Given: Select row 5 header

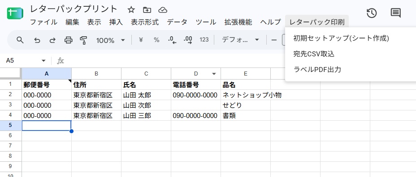Looking at the screenshot, I should click(11, 126).
